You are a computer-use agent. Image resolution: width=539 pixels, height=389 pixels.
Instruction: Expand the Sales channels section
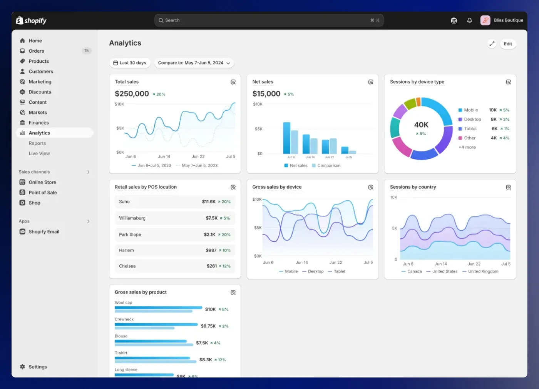tap(89, 172)
